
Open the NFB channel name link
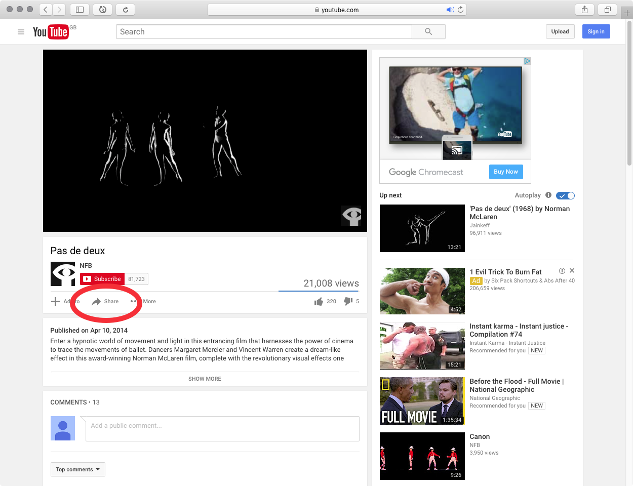[x=86, y=265]
